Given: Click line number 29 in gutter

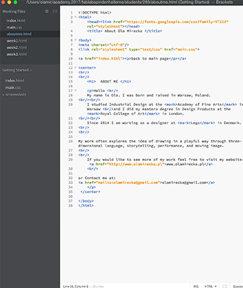Looking at the screenshot, I should (71, 160).
